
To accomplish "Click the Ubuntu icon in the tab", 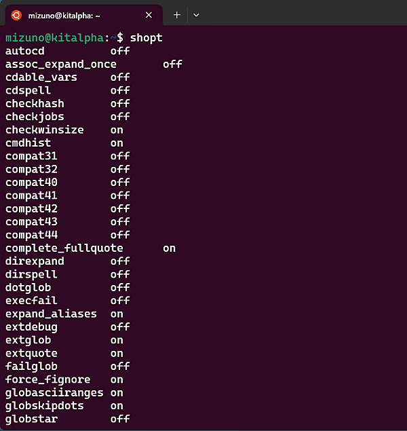I will [16, 15].
